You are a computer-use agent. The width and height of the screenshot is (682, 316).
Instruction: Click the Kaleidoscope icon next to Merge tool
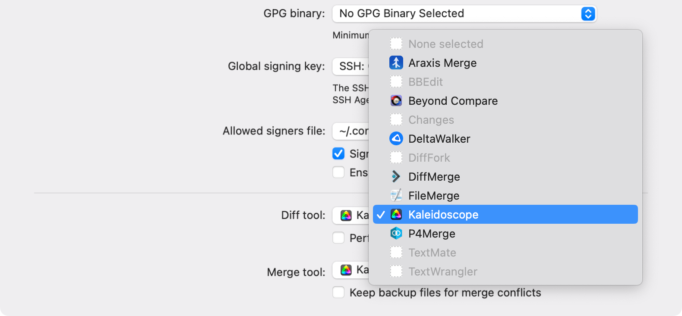345,270
